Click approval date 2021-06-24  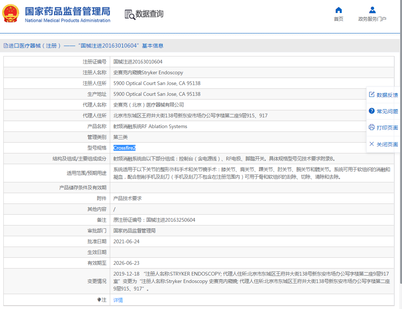(x=127, y=241)
